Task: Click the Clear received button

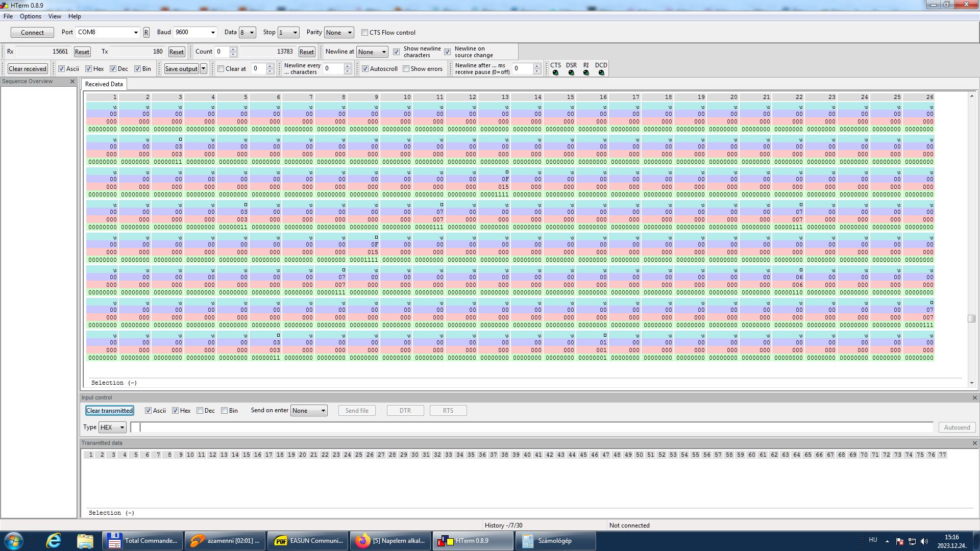Action: point(28,69)
